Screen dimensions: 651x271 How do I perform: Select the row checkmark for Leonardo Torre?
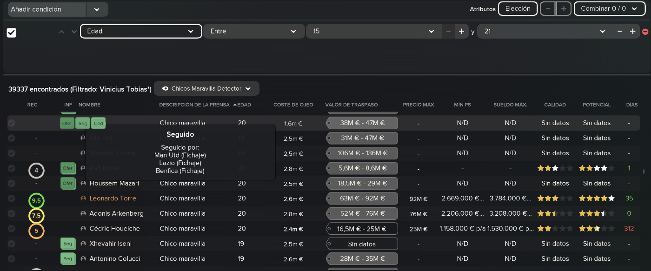coord(12,198)
